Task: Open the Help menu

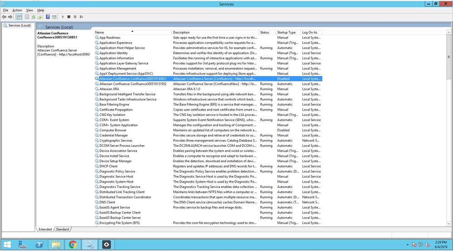Action: (41, 10)
